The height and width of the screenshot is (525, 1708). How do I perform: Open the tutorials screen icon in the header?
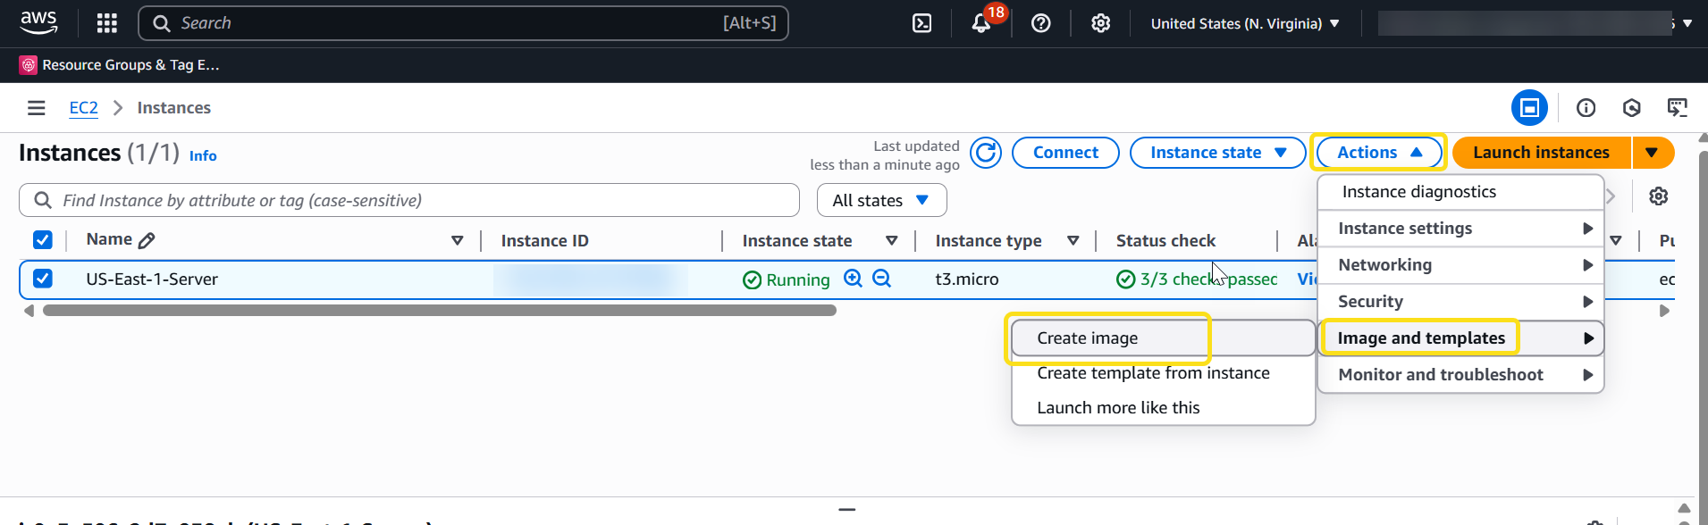point(1677,108)
